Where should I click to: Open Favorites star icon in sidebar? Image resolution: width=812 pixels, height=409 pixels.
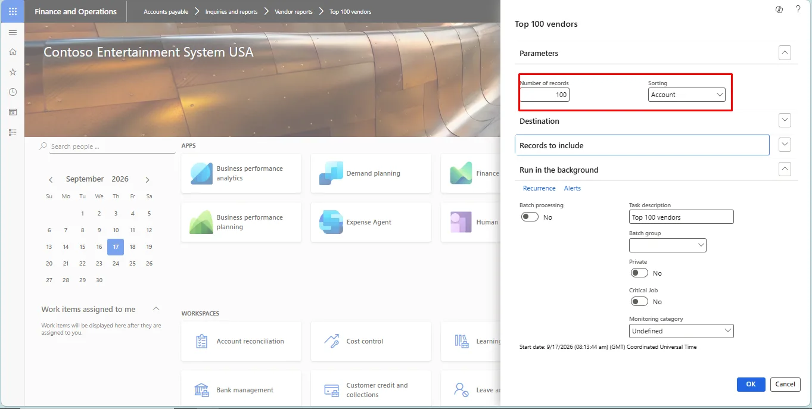point(13,72)
